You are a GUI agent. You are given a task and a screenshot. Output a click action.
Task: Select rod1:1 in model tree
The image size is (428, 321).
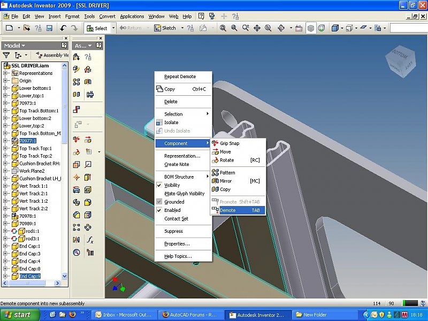[x=32, y=231]
